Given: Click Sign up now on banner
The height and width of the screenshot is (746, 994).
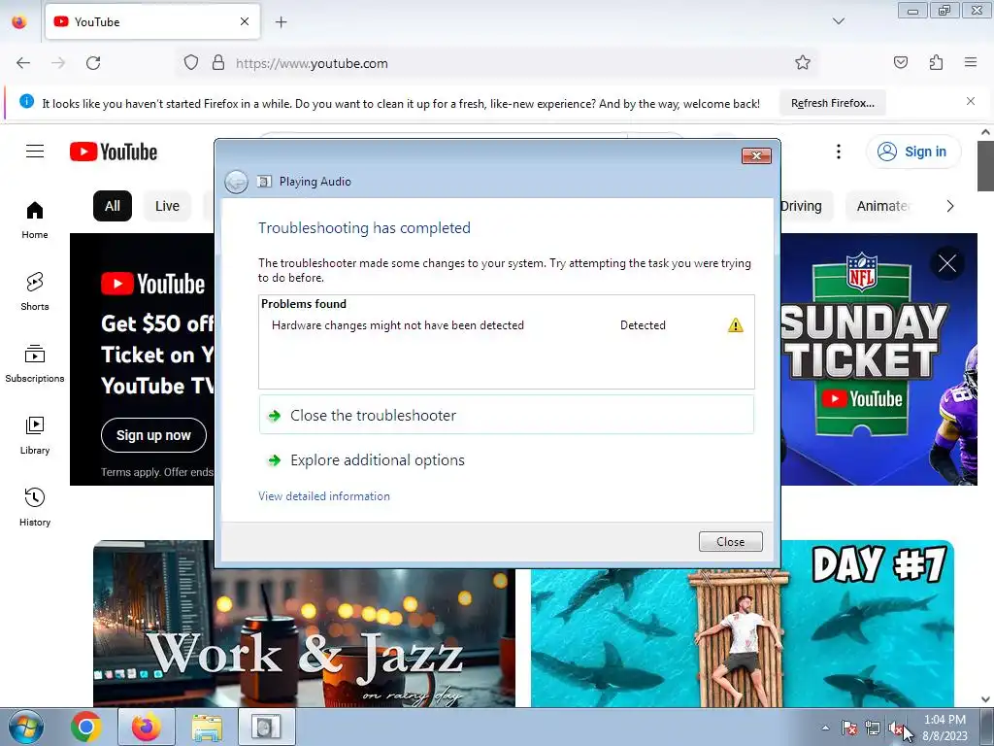Looking at the screenshot, I should point(153,435).
